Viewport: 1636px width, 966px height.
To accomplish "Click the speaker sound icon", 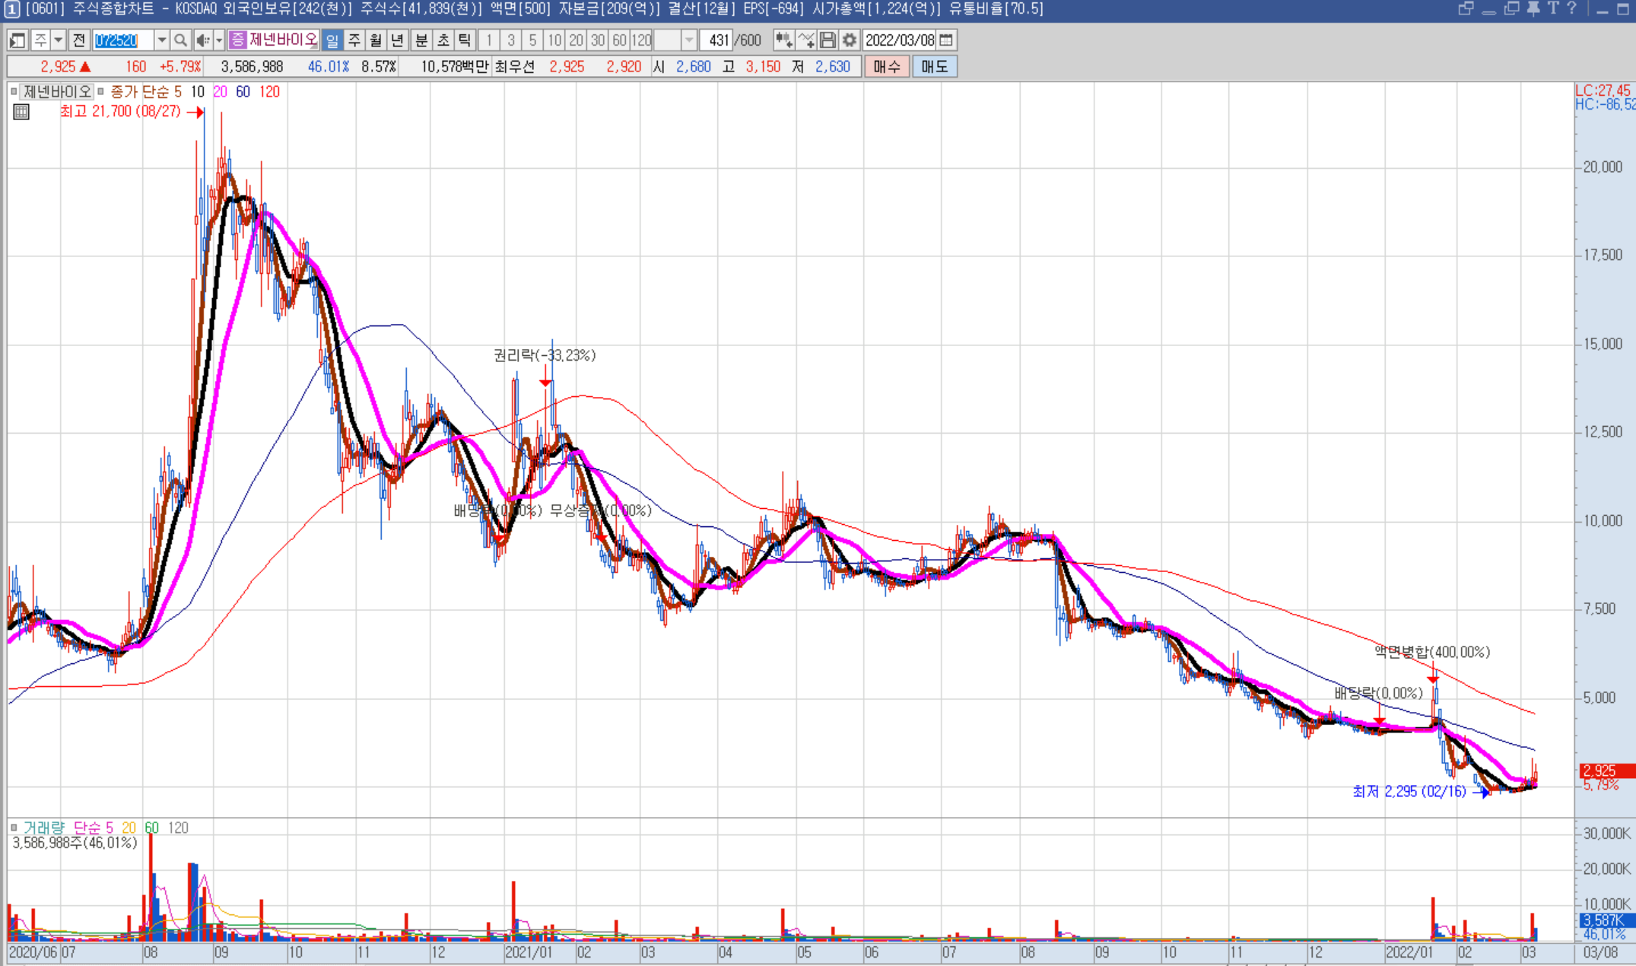I will tap(202, 40).
